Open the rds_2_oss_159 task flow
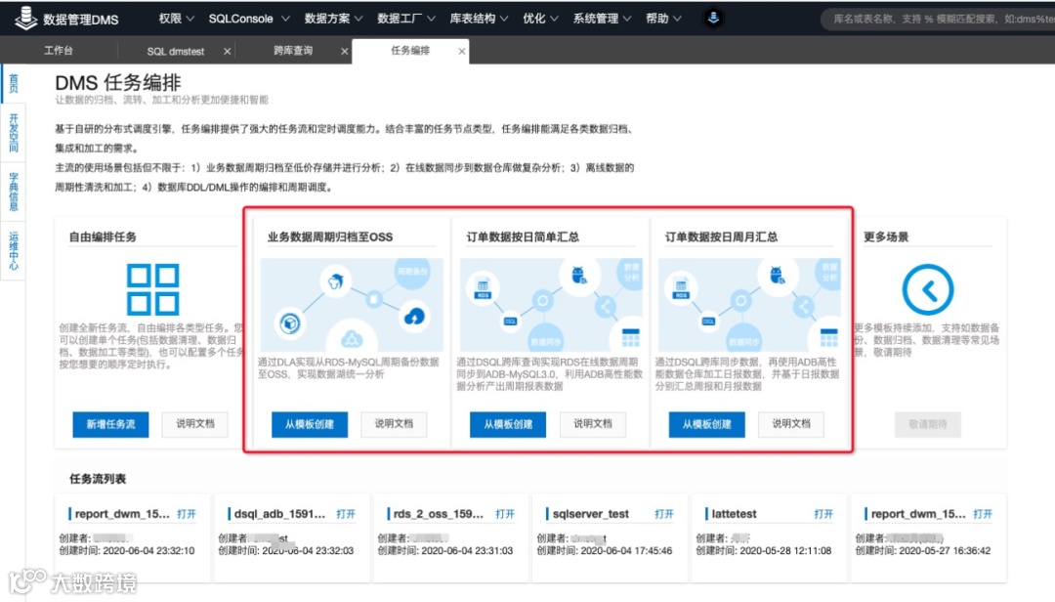This screenshot has height=602, width=1055. click(x=505, y=514)
